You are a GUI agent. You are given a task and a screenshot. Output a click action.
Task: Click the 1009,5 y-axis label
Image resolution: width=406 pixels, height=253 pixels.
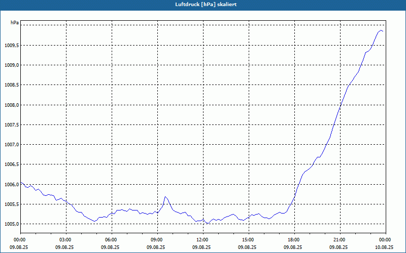coord(12,46)
